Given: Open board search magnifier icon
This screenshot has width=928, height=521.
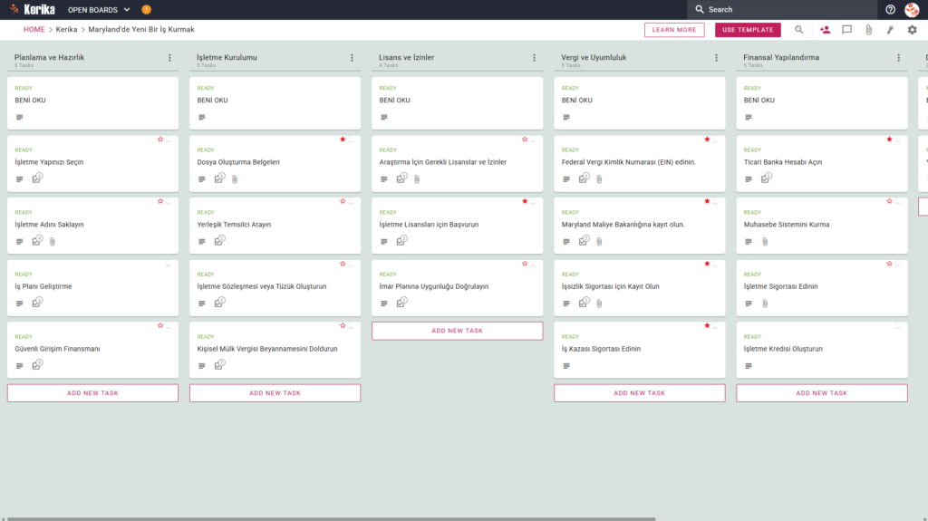Looking at the screenshot, I should 799,30.
